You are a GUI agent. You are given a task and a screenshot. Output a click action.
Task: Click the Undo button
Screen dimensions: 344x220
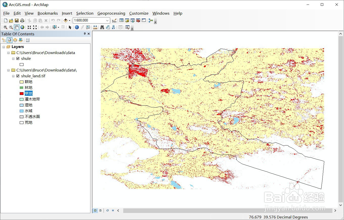[x=53, y=20]
